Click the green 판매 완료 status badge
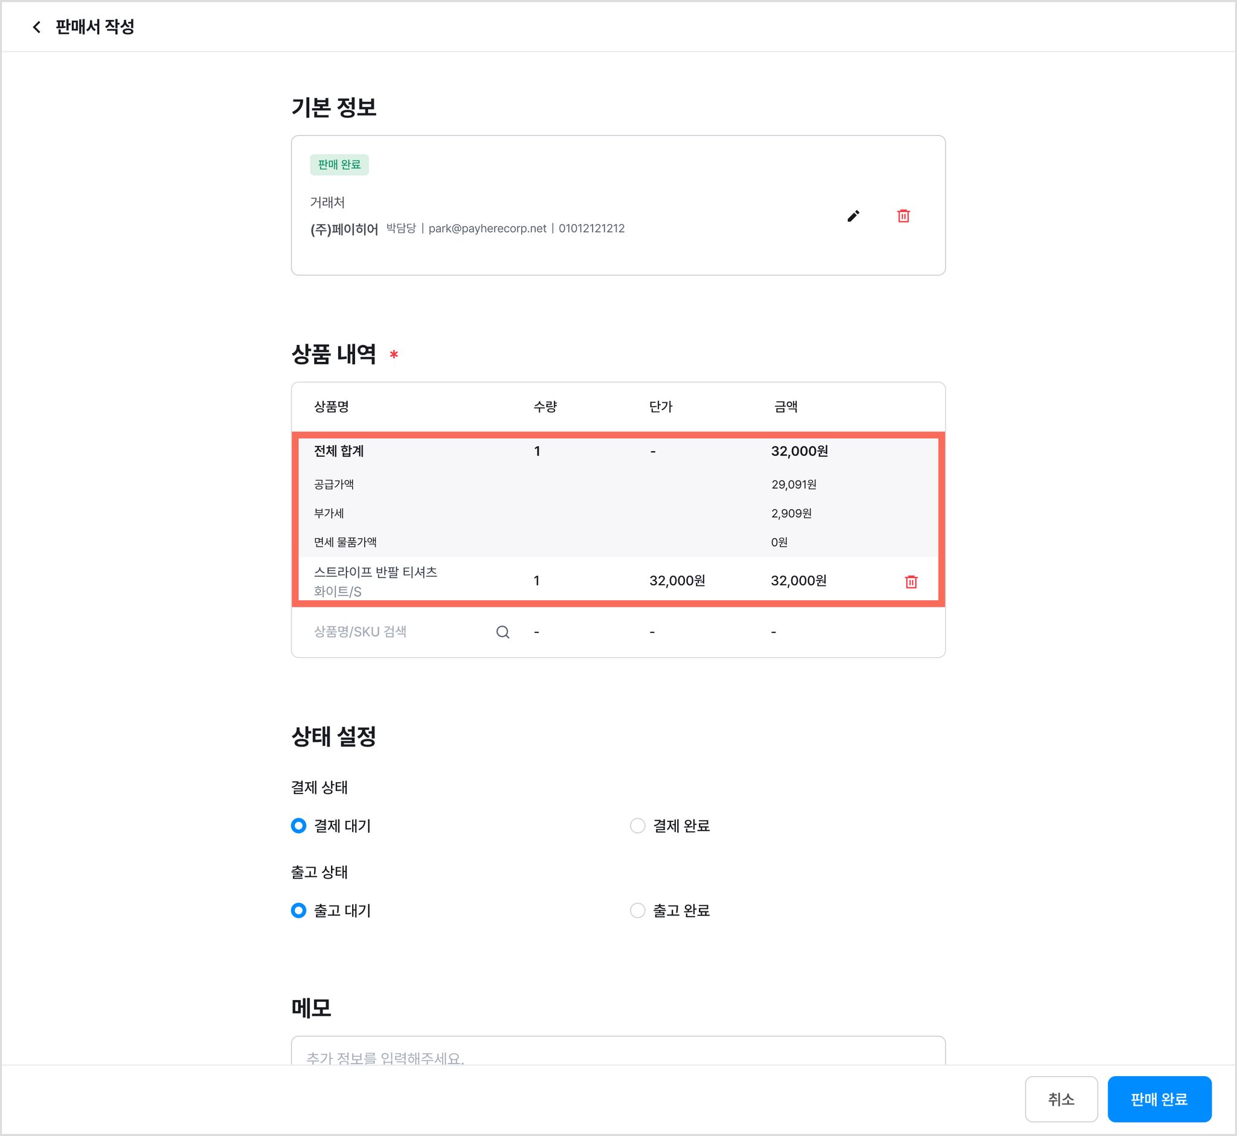The width and height of the screenshot is (1237, 1136). click(339, 165)
